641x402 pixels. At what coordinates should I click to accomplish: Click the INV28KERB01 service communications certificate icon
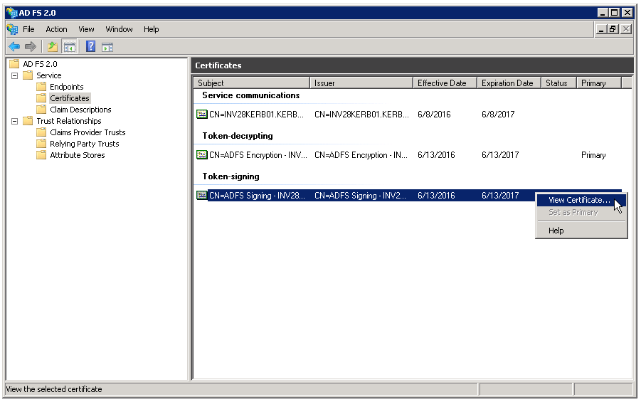(202, 114)
